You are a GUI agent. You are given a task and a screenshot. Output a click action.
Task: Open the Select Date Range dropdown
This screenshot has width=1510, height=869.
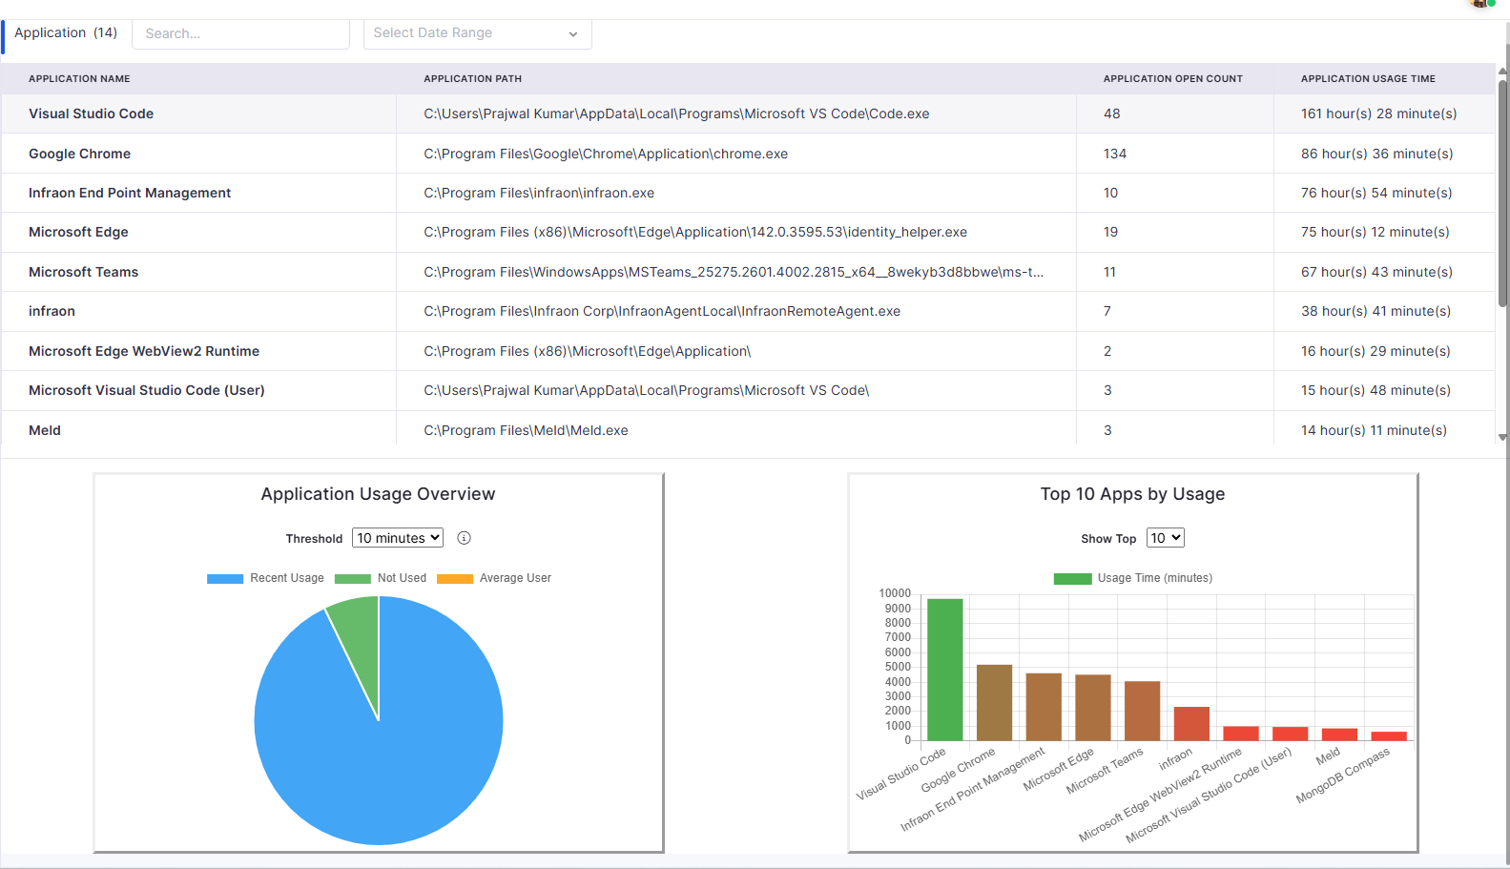click(477, 33)
